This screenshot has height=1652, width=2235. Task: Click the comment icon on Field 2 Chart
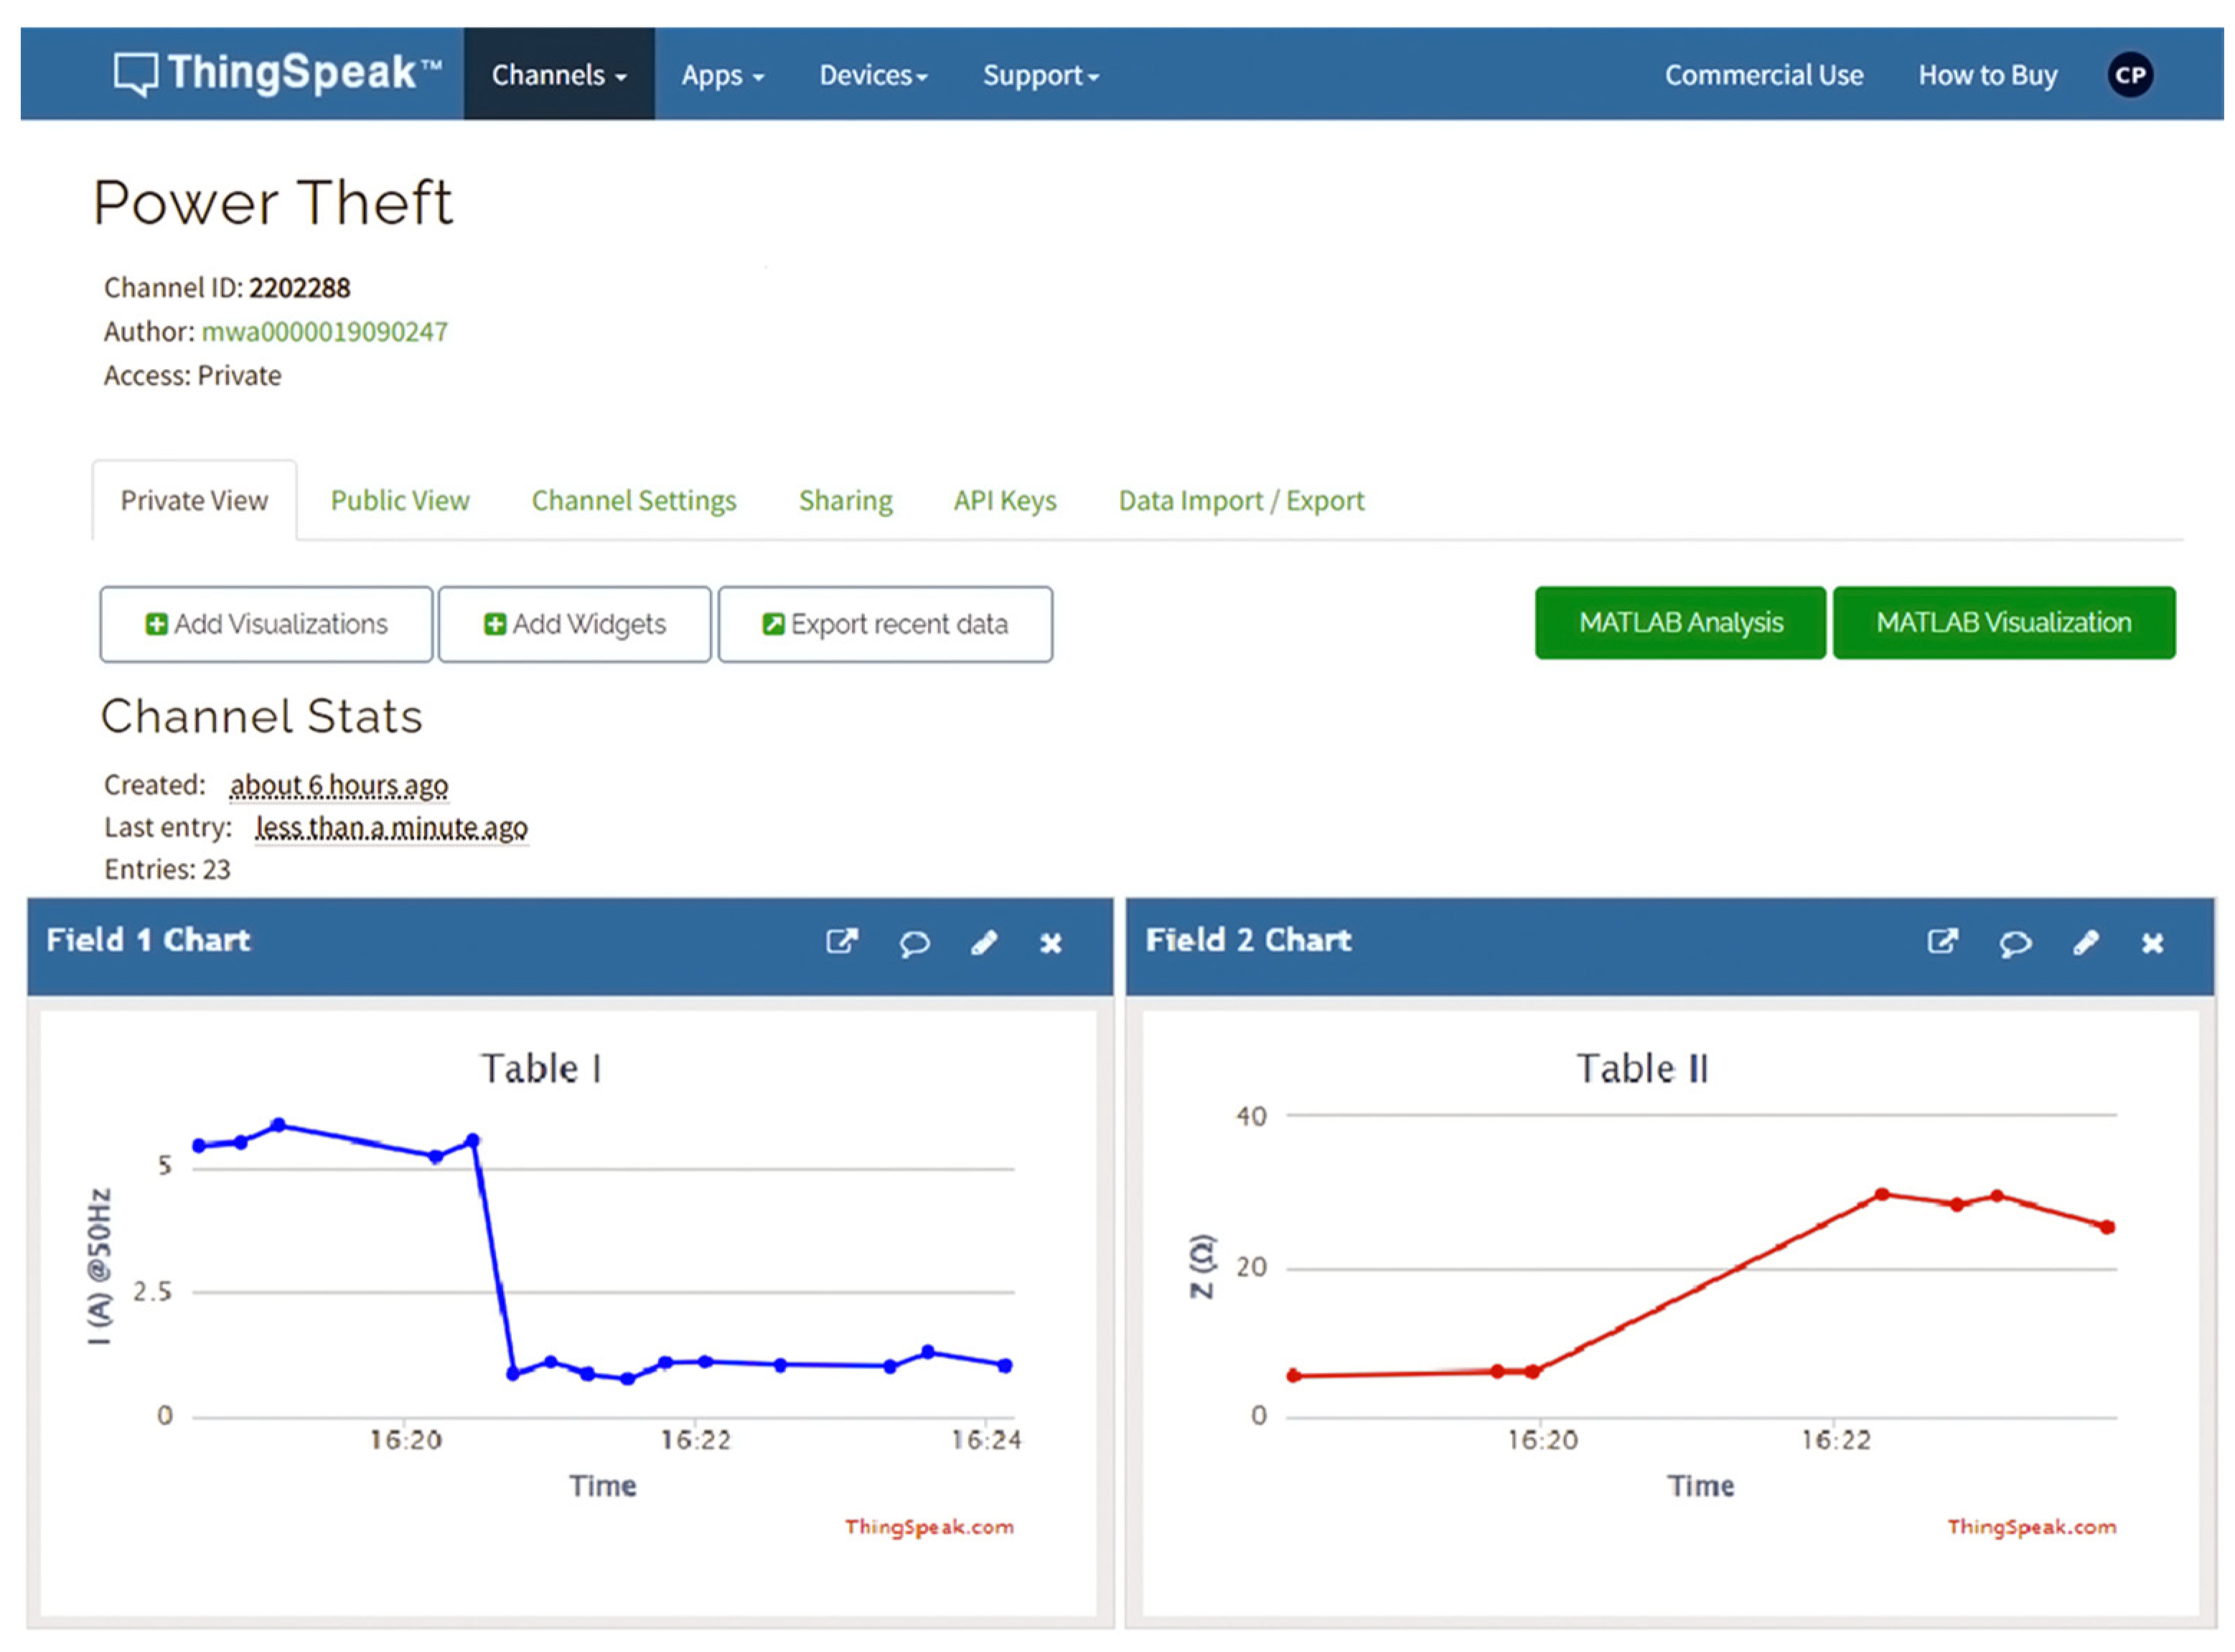(2014, 943)
